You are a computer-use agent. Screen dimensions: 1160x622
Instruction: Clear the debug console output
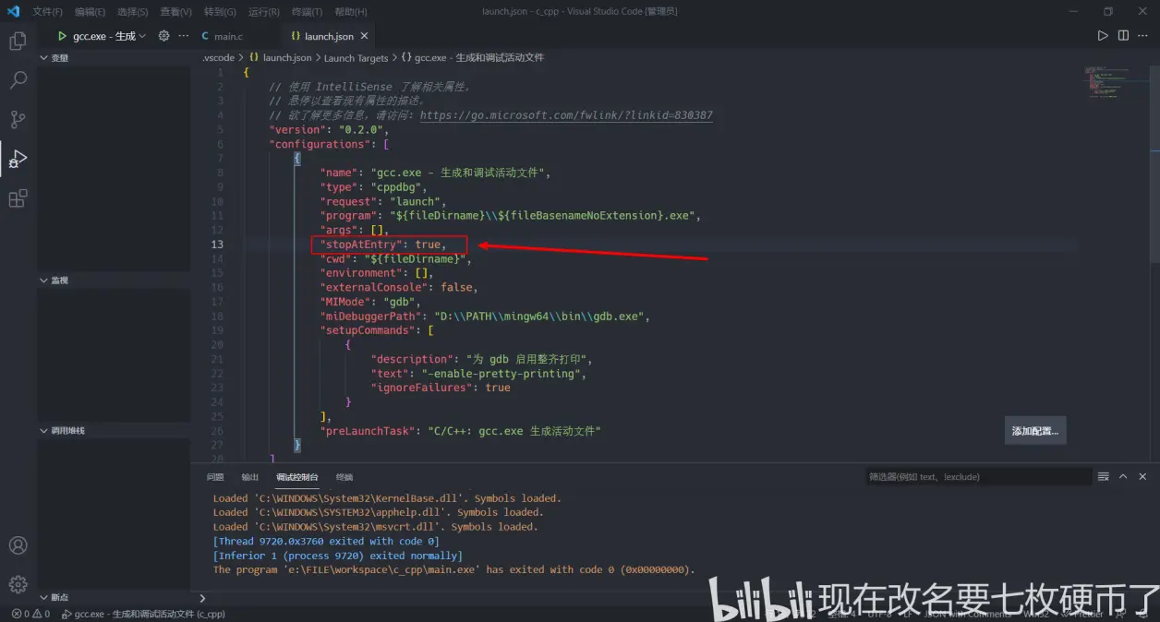(1103, 477)
